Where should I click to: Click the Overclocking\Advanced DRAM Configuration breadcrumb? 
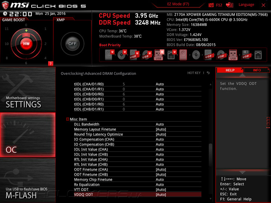click(98, 74)
